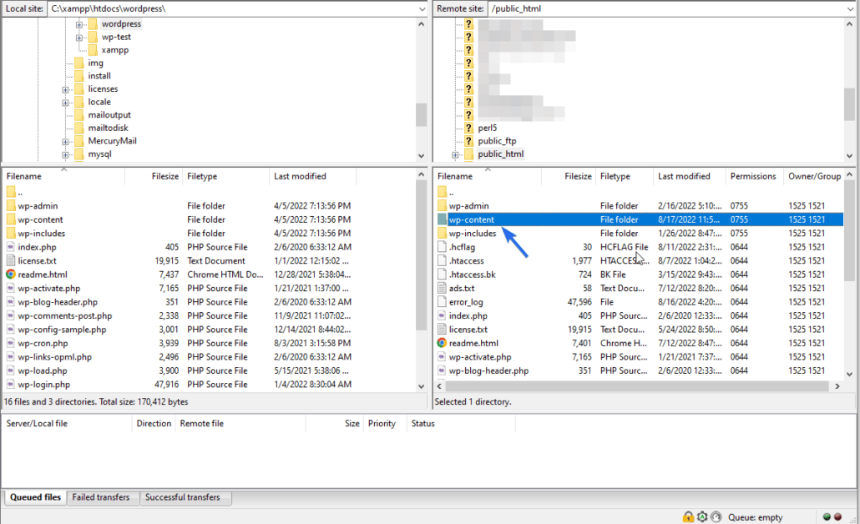
Task: Expand the MercuryMail folder node
Action: click(65, 141)
